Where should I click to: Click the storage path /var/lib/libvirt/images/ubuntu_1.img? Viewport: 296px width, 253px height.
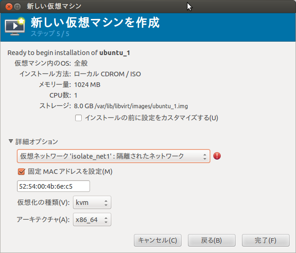pyautogui.click(x=137, y=106)
